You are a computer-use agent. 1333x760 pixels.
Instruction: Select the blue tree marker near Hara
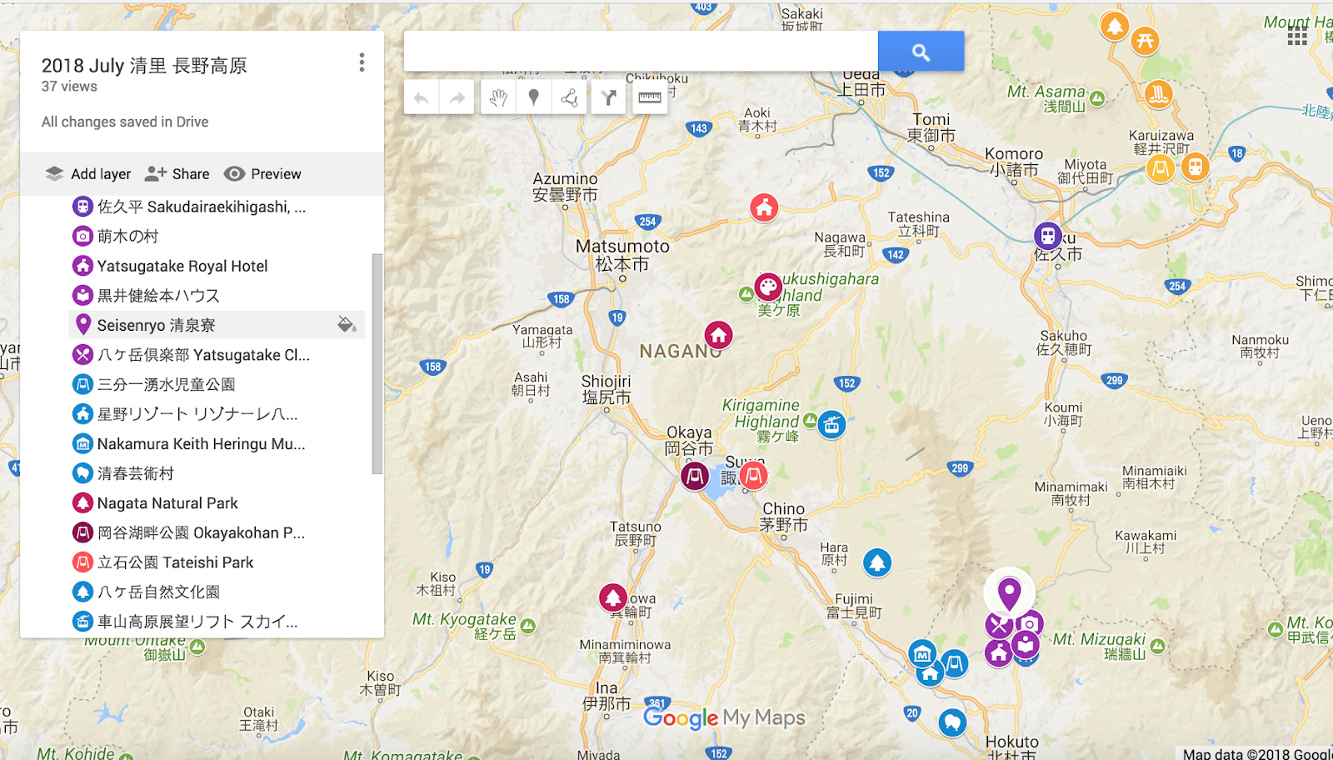pyautogui.click(x=876, y=563)
